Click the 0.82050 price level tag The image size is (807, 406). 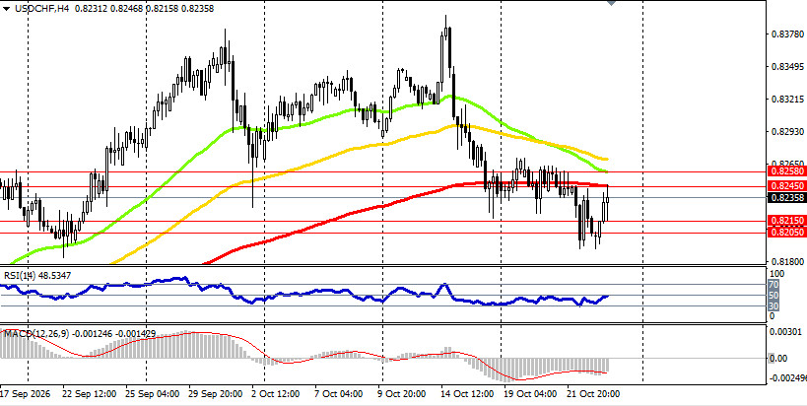785,233
